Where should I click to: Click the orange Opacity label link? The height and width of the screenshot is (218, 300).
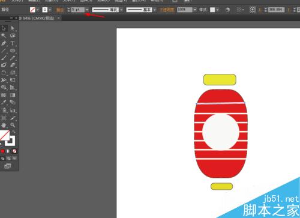click(x=166, y=10)
